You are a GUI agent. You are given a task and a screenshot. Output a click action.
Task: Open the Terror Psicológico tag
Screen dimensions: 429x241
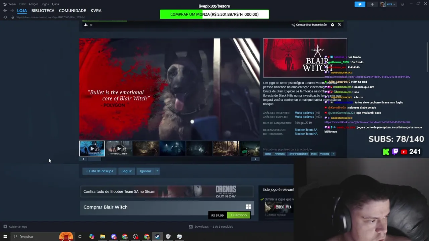(x=298, y=154)
